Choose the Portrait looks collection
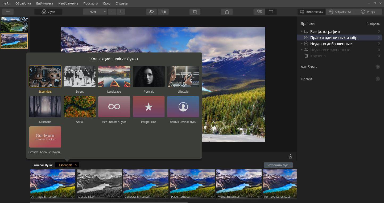The image size is (384, 203). click(148, 76)
